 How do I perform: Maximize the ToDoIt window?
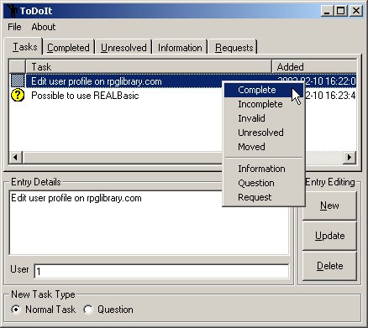tap(340, 11)
